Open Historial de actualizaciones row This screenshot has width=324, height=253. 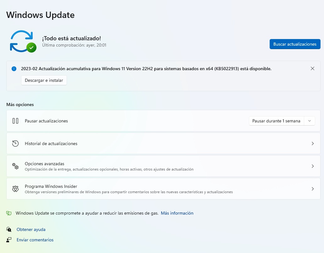163,143
